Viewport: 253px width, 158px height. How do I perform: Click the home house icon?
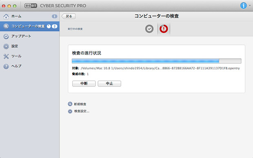6,16
